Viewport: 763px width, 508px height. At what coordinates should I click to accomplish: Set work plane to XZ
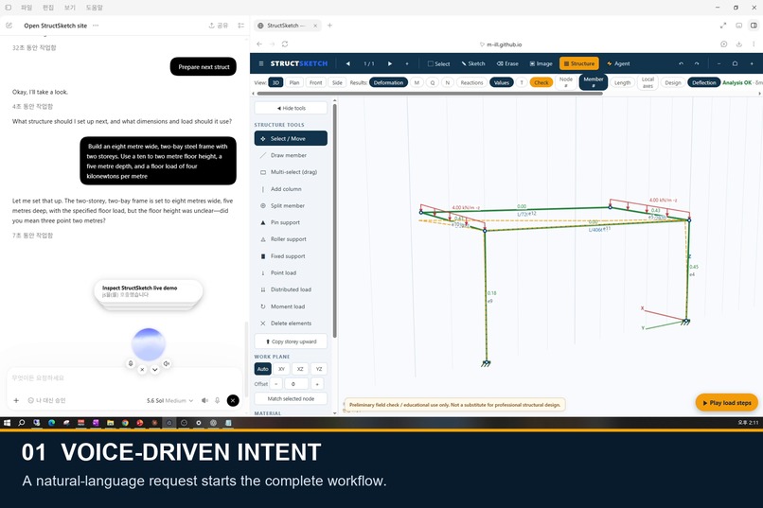pyautogui.click(x=300, y=369)
